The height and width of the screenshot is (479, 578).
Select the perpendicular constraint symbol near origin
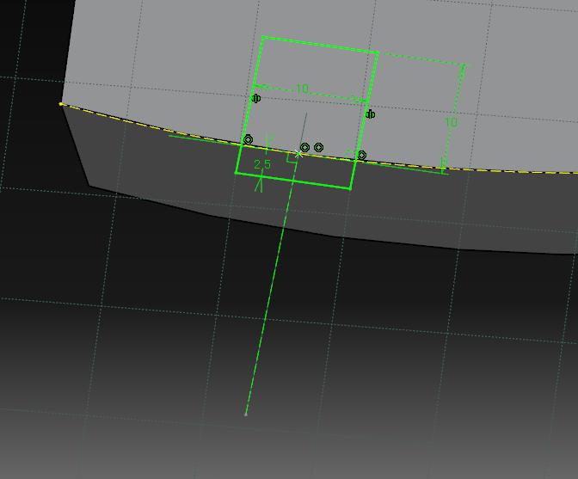click(x=292, y=158)
